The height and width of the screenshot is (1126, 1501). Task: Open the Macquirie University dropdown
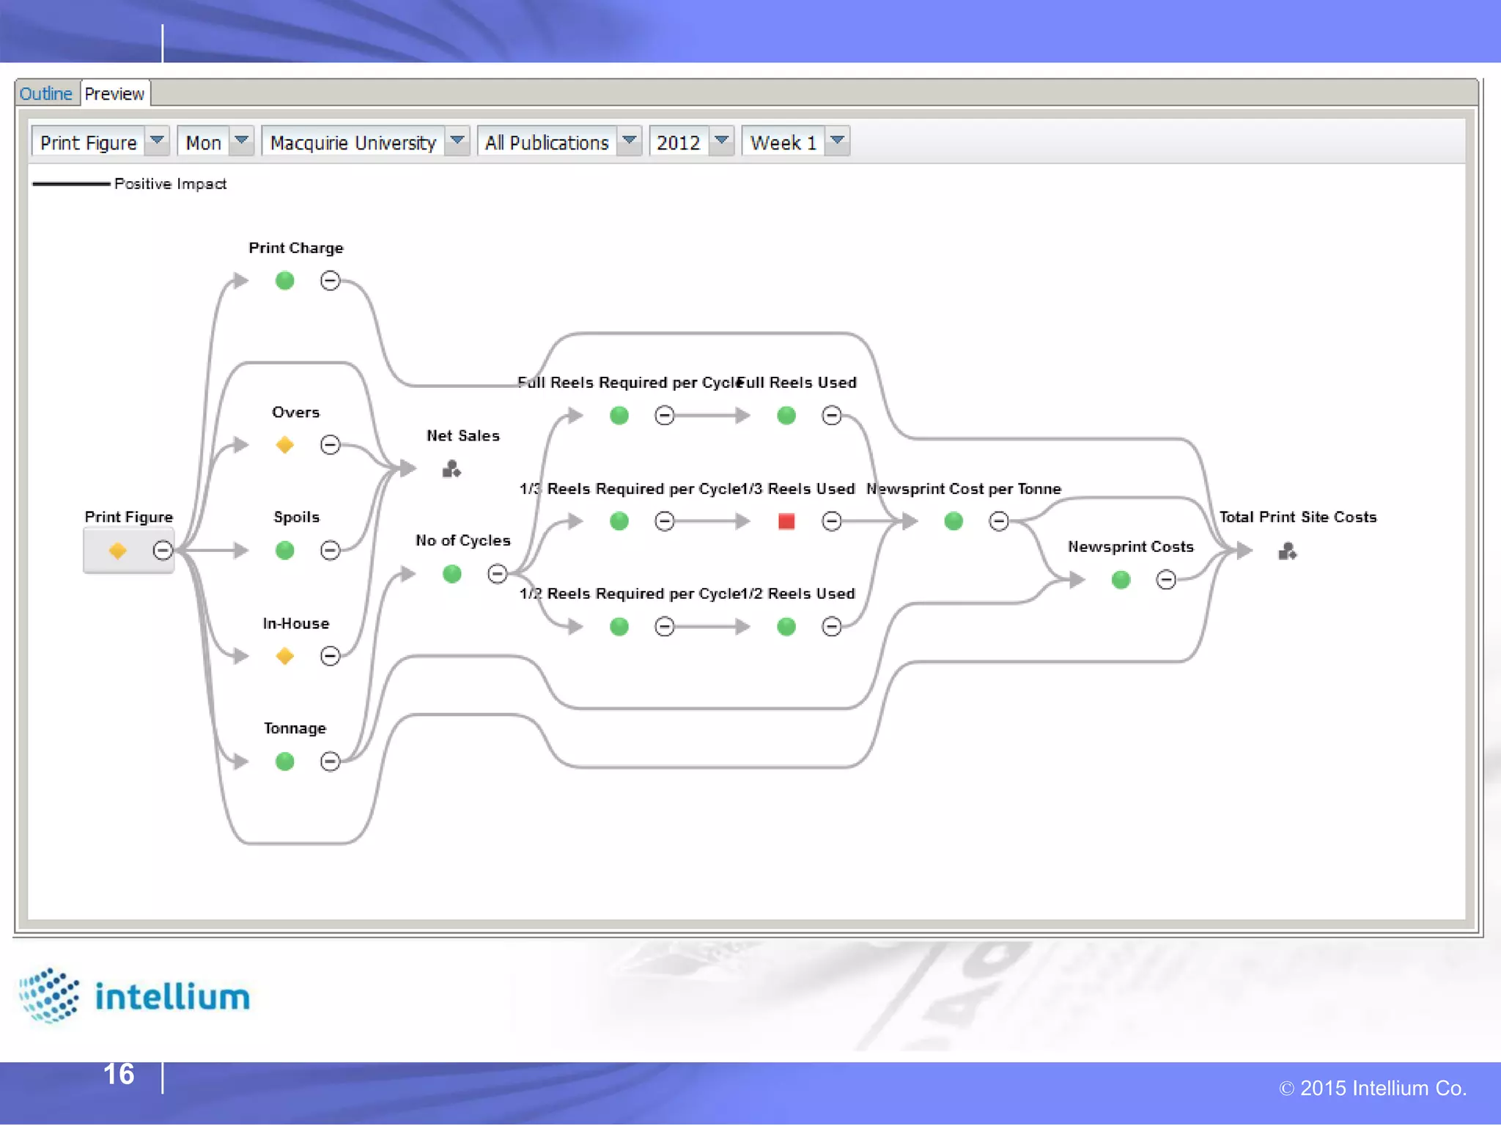click(x=457, y=141)
